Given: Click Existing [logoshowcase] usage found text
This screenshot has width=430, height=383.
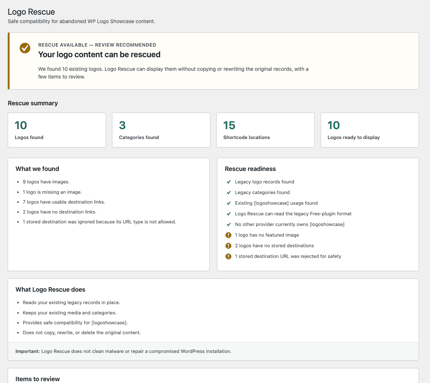Looking at the screenshot, I should coord(277,203).
